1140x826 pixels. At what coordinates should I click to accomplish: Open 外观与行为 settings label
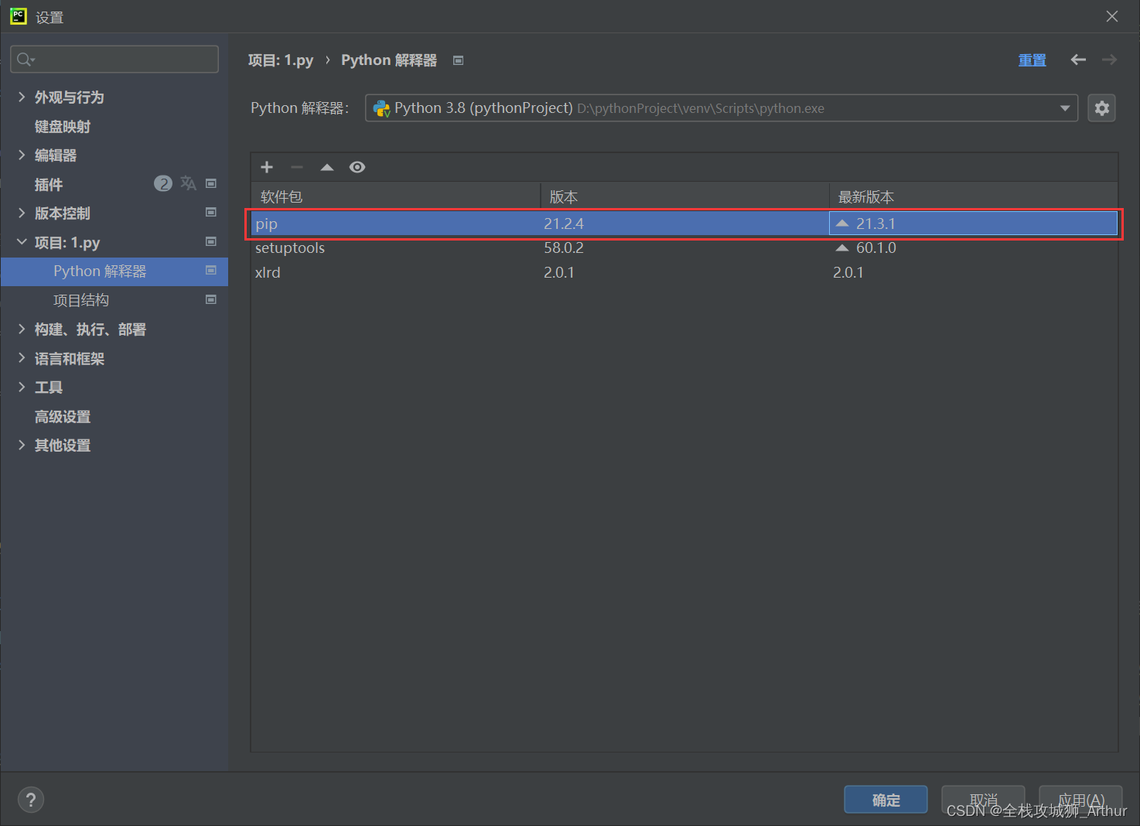click(70, 97)
